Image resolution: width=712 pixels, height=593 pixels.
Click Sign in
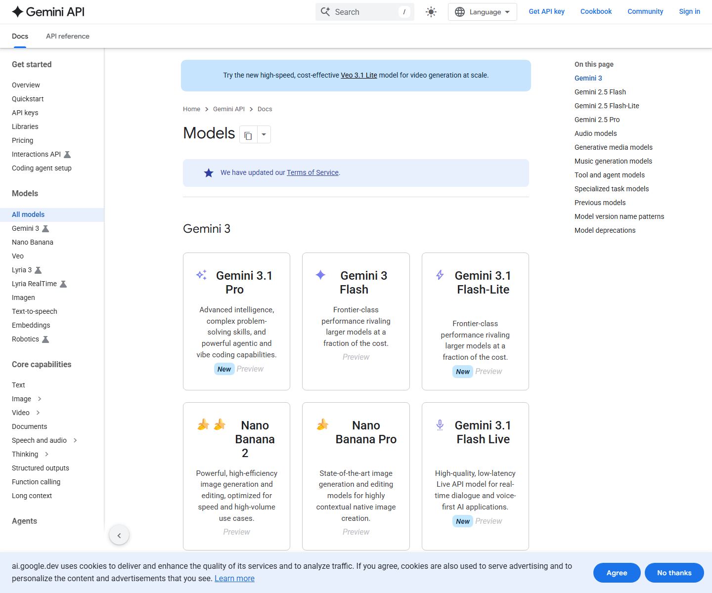click(689, 11)
